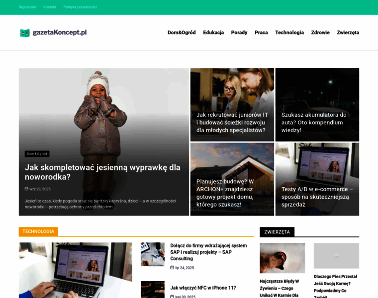Screen dimensions: 378x298
Task: Click the dog eating thumbnail under Zwierzęta
Action: 283,258
